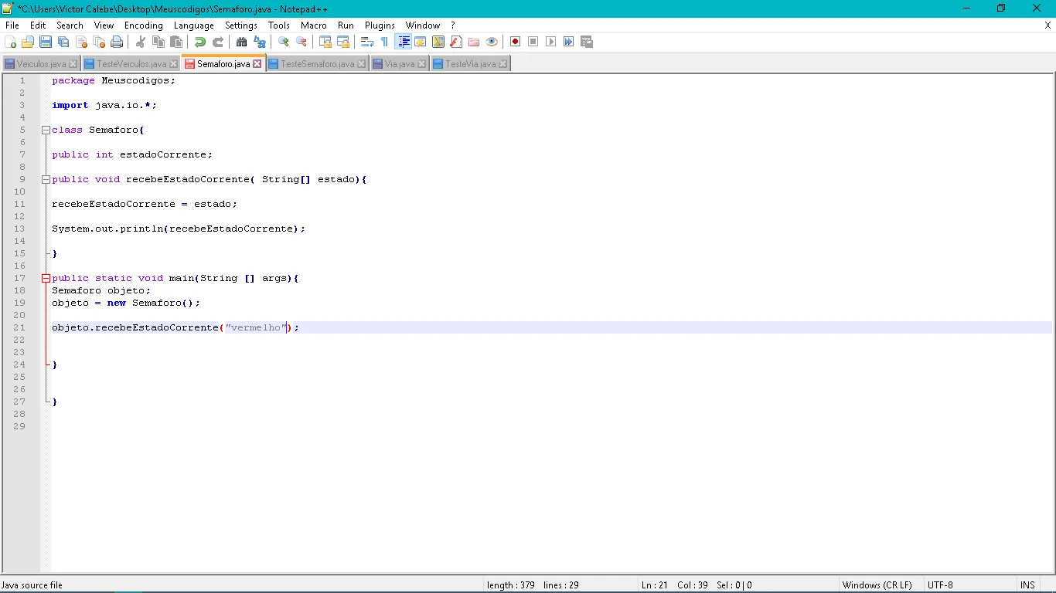Toggle Word Wrap in the toolbar

coord(367,42)
